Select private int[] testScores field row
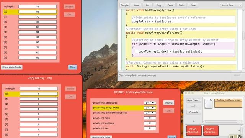Screen dimensions: 245x138 point(124,103)
